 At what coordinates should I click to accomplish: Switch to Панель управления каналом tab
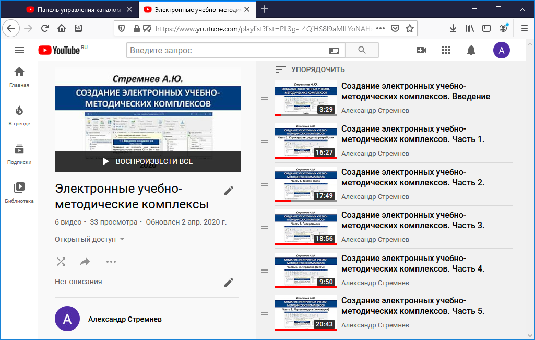[x=80, y=9]
